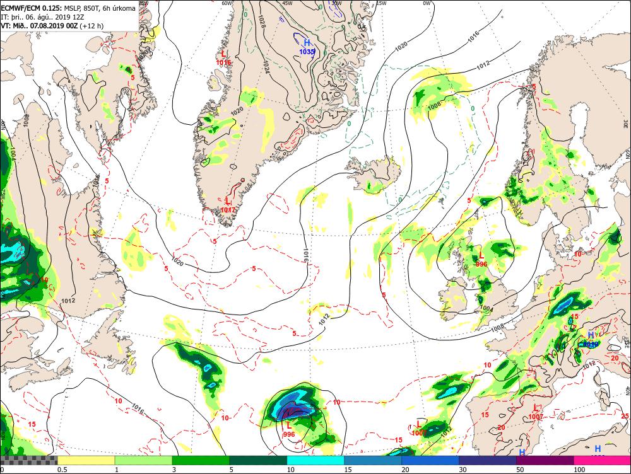Click the legend value '0.5'
631x474 pixels.
pyautogui.click(x=62, y=470)
